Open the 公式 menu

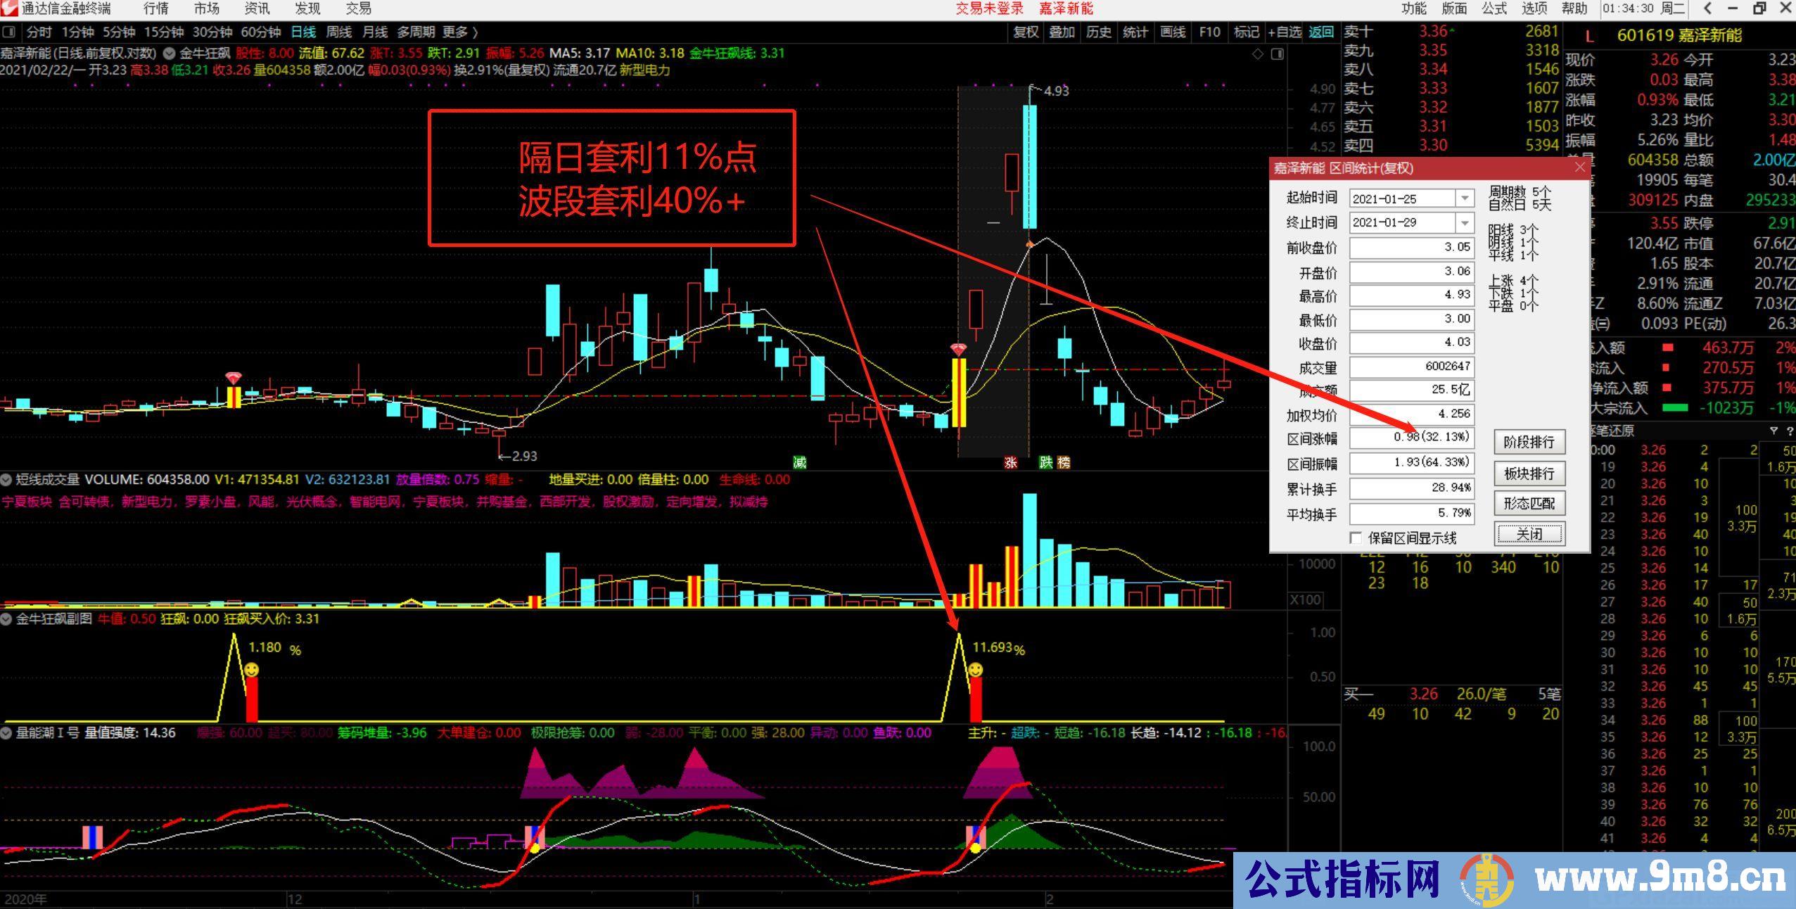coord(1494,8)
